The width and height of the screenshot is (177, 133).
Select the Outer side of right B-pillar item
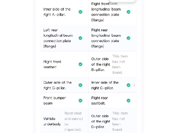pyautogui.click(x=113, y=64)
